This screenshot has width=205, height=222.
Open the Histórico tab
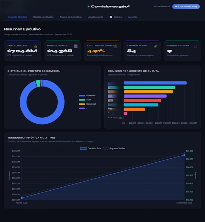click(x=115, y=17)
